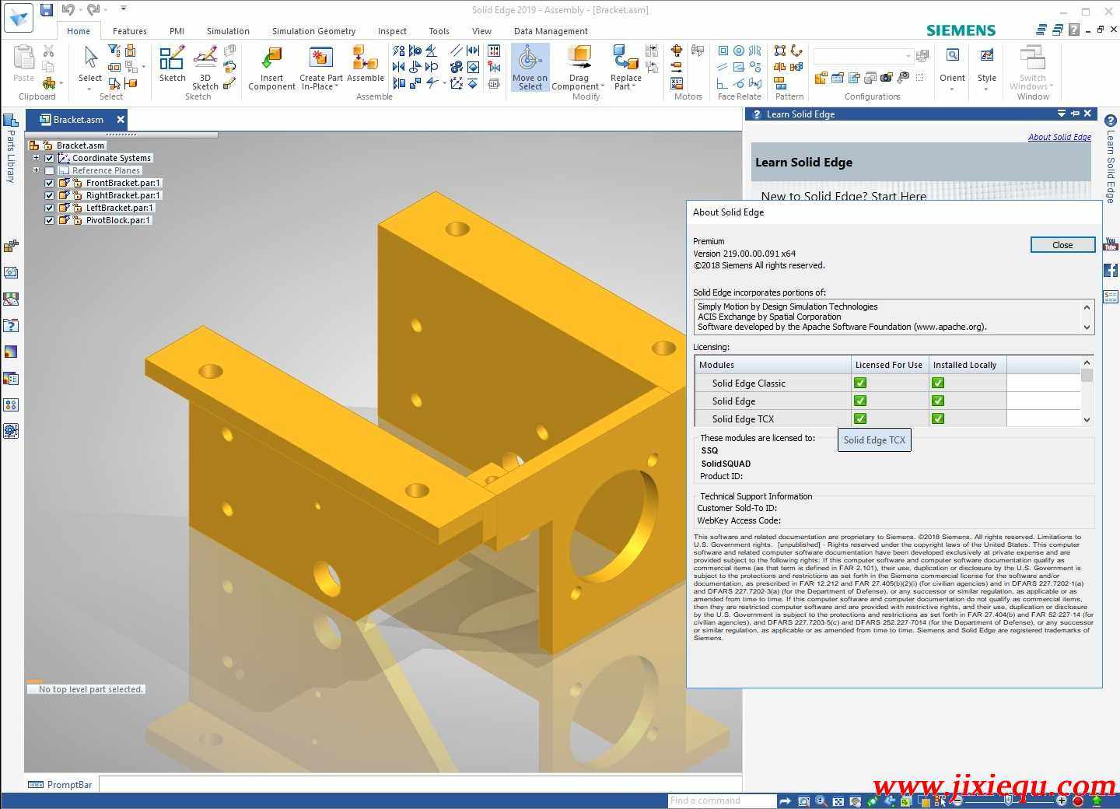This screenshot has height=809, width=1120.
Task: Click the Find a command input field
Action: tap(719, 800)
